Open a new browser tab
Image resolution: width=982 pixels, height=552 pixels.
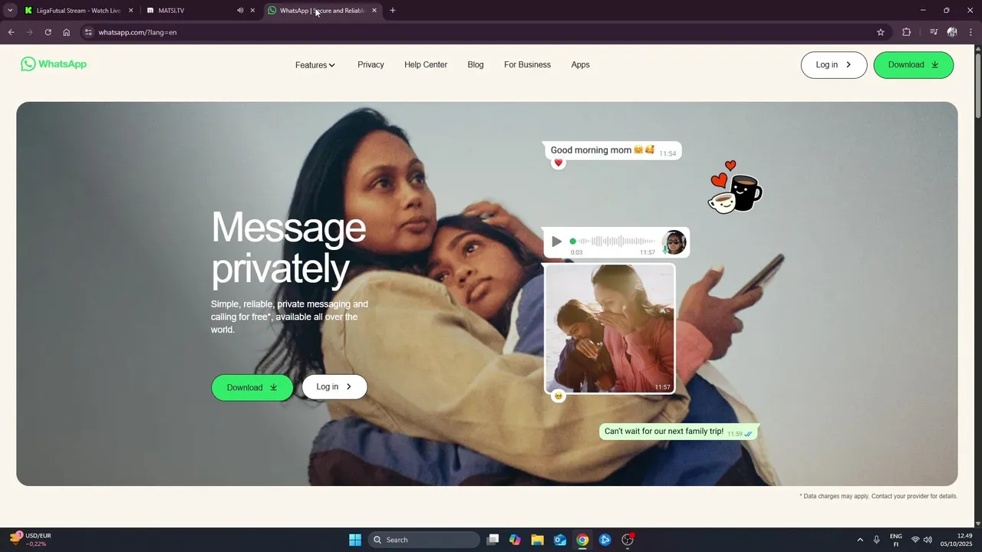[x=393, y=11]
